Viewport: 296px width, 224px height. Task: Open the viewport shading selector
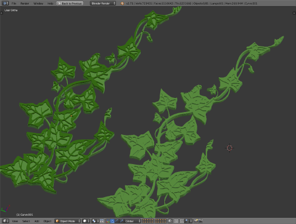point(86,221)
